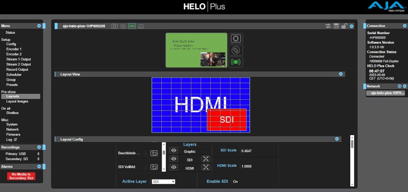Image resolution: width=408 pixels, height=192 pixels.
Task: Hide the SDI layer using its eye icon
Action: (174, 159)
